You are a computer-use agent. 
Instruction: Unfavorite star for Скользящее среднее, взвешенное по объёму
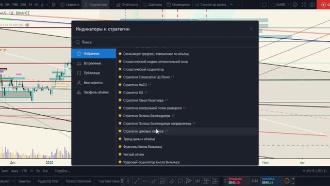(x=120, y=54)
